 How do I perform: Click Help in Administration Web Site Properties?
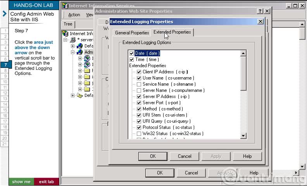tap(254, 173)
